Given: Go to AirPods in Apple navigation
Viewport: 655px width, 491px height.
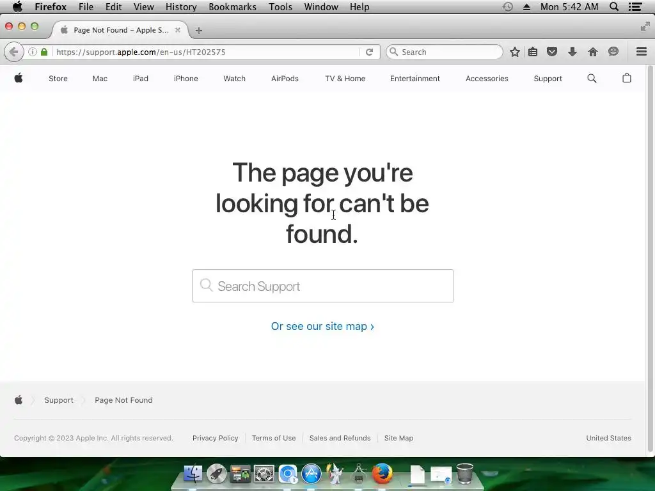Looking at the screenshot, I should point(285,79).
